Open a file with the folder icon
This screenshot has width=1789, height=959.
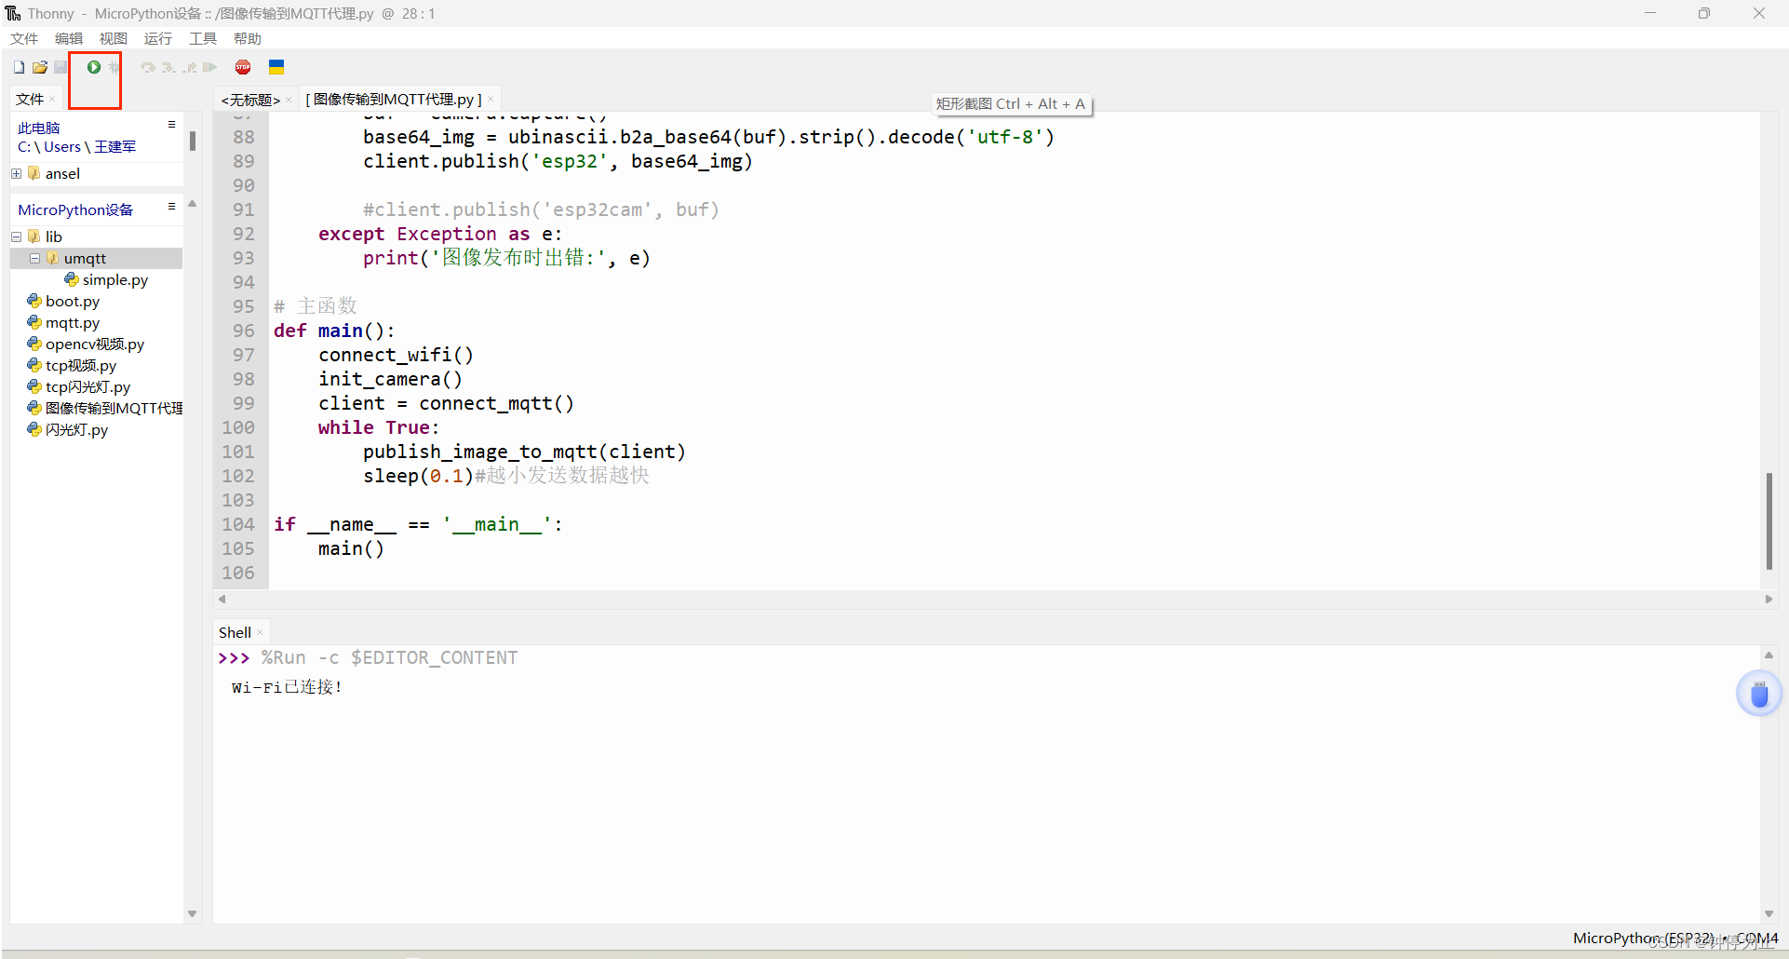[40, 67]
